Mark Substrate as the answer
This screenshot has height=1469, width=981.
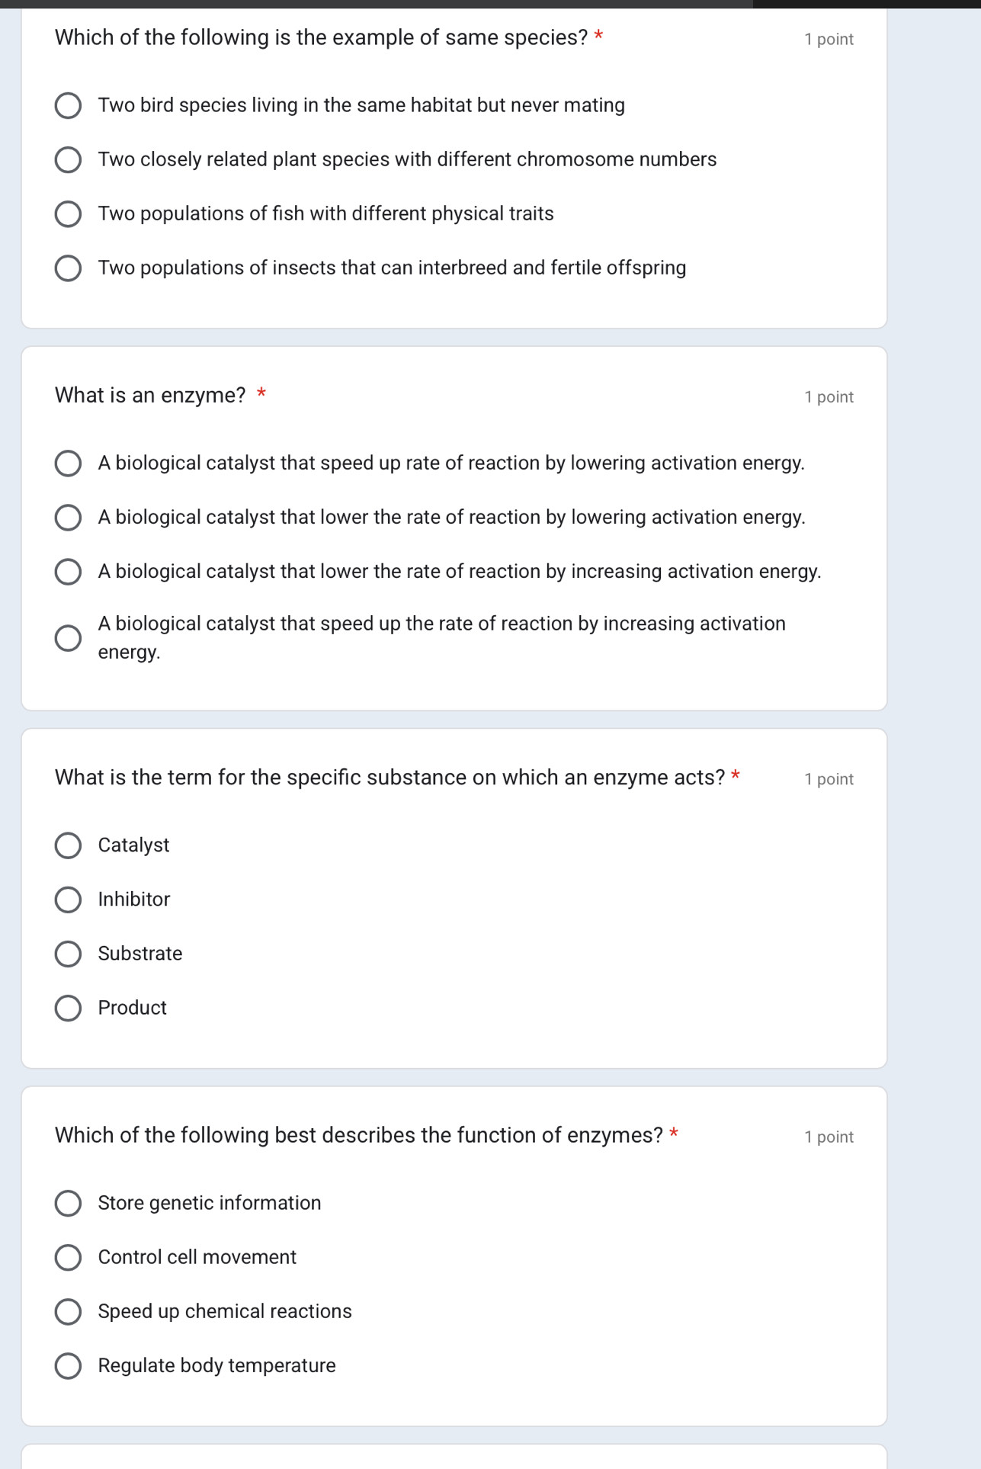coord(69,954)
